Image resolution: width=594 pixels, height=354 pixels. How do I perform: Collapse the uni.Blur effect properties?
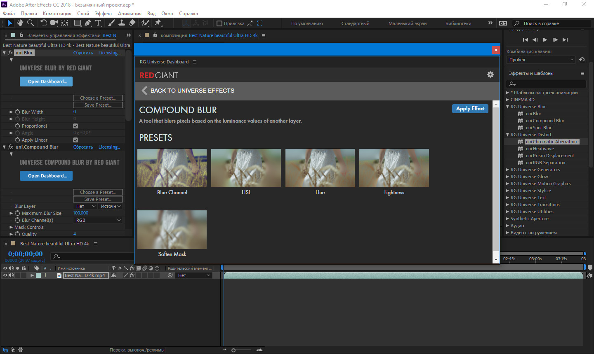click(4, 53)
